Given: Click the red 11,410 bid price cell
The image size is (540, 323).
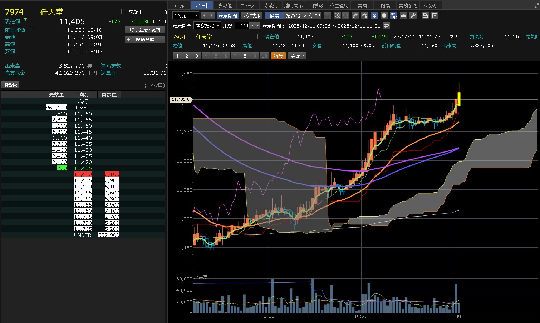Looking at the screenshot, I should pos(83,174).
